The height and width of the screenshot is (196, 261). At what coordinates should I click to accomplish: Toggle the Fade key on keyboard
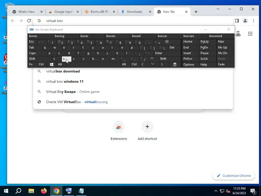click(225, 64)
